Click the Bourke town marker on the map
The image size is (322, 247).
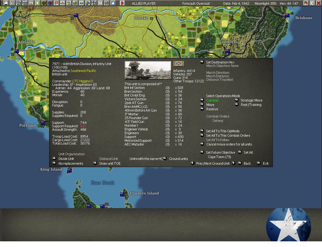coord(151,18)
